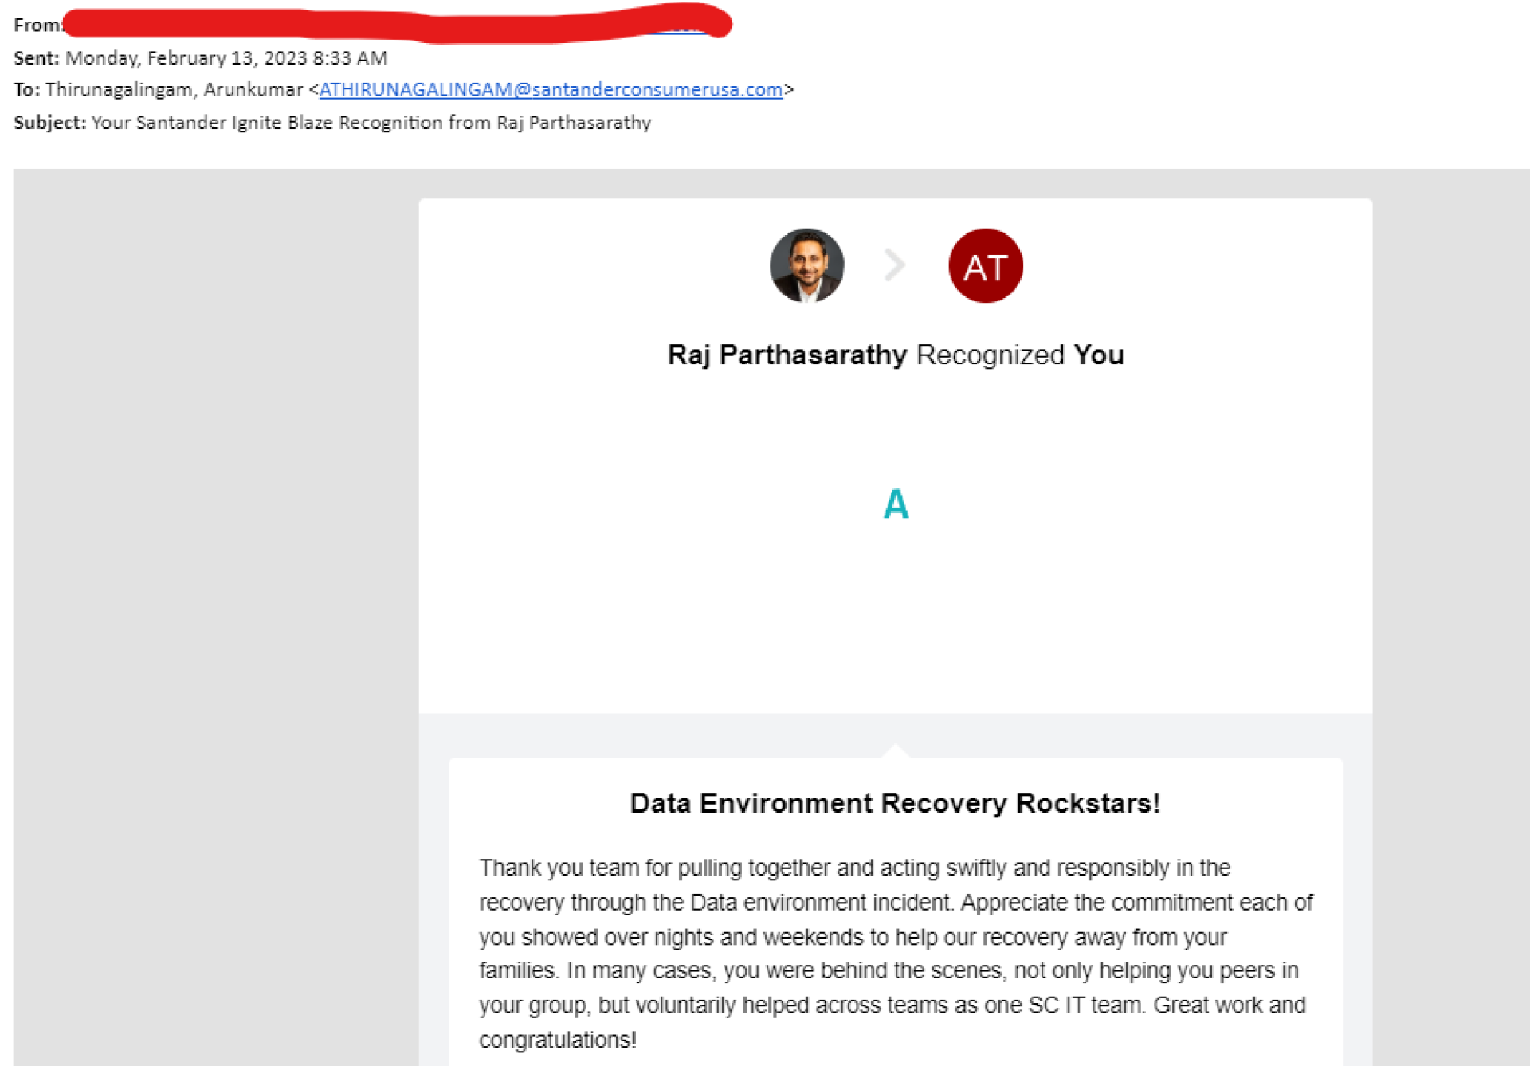Click the line starting "you showed over nights and weekends"

pos(853,937)
